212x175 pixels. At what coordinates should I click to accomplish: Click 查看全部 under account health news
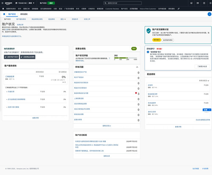[x=107, y=156]
